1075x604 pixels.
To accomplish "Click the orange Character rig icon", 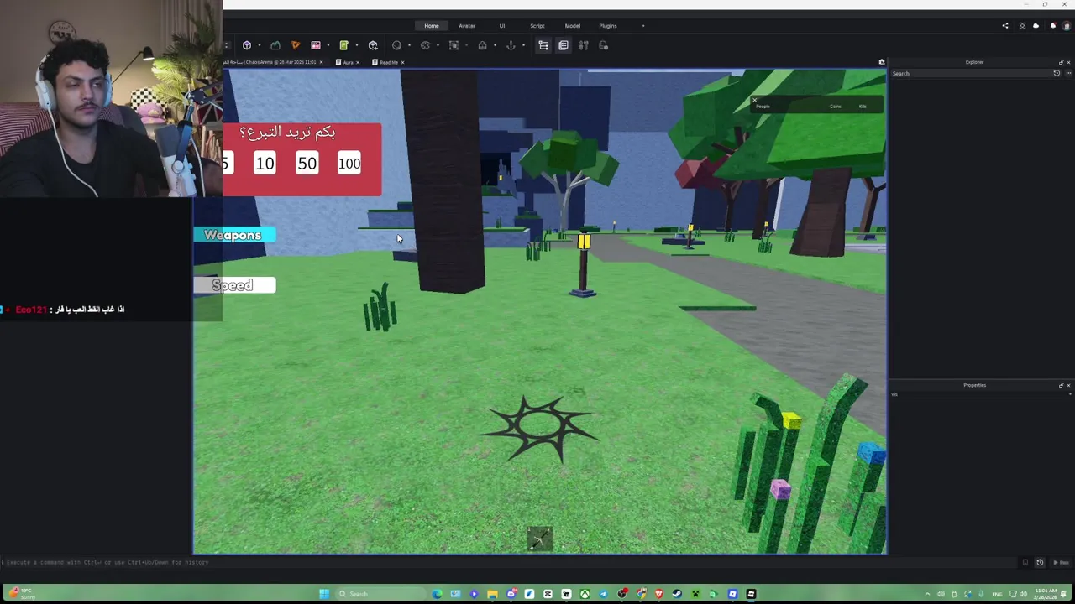I will point(296,45).
